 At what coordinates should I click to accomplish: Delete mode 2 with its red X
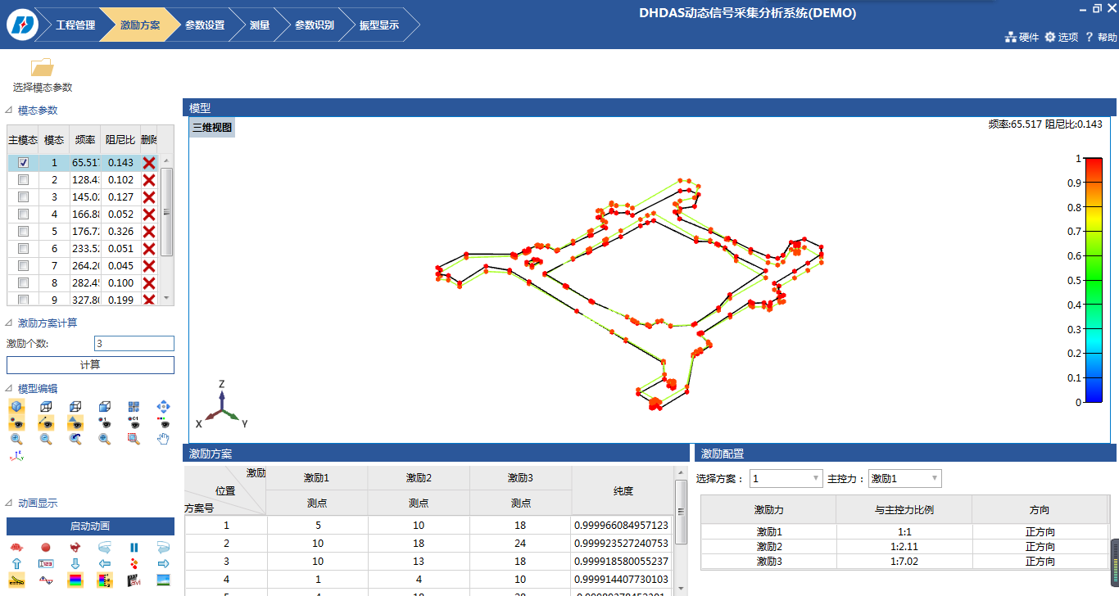tap(149, 180)
